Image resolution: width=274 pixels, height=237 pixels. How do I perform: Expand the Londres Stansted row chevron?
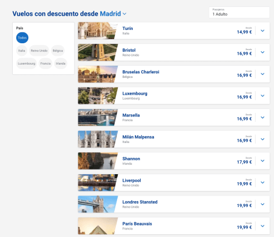click(x=262, y=204)
